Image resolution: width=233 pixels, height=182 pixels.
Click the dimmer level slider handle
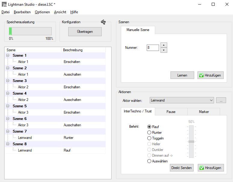pyautogui.click(x=191, y=142)
